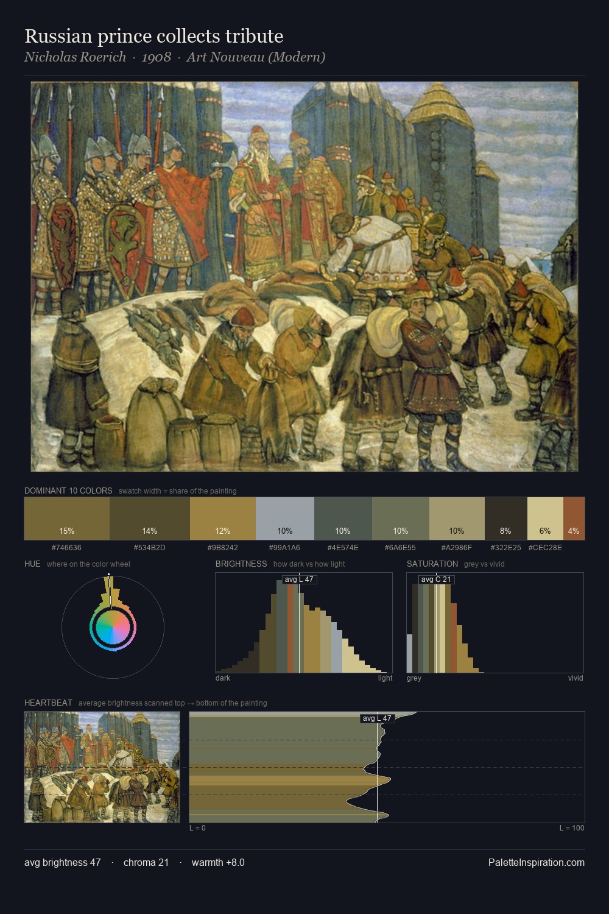Click 'how dark vs how light' caption

(x=309, y=564)
